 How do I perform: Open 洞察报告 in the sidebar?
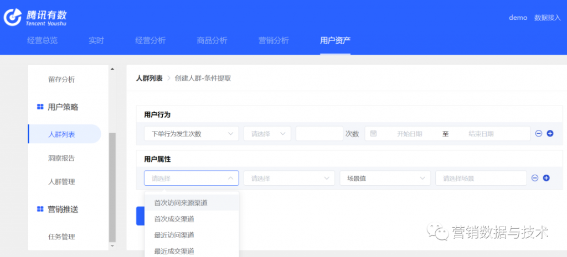point(61,158)
